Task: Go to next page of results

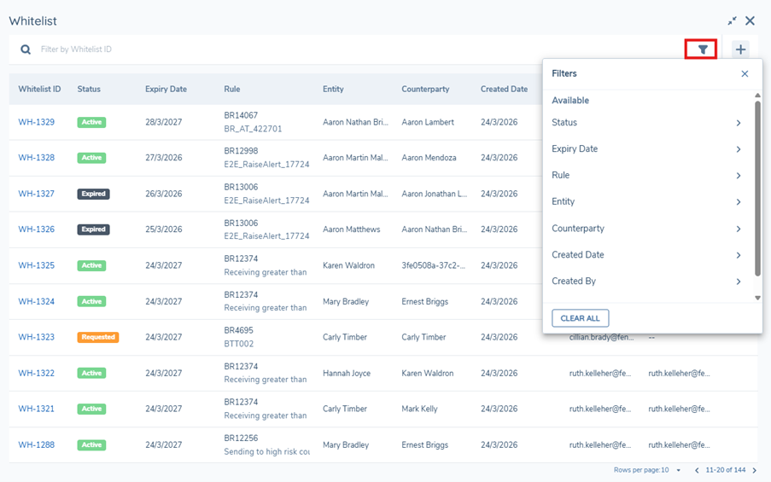Action: tap(754, 470)
